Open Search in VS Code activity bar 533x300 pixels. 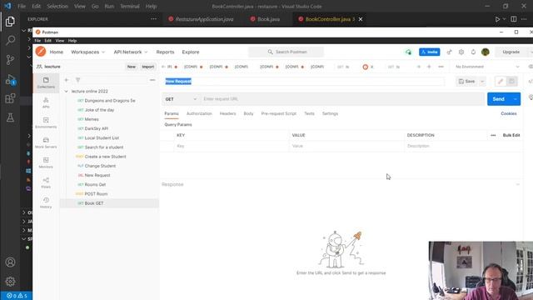(x=10, y=41)
